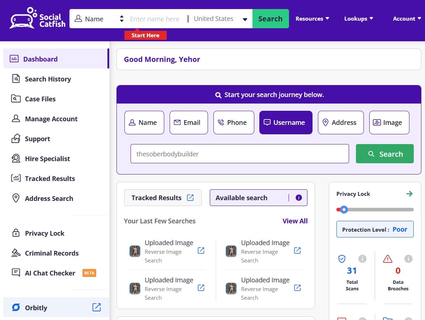Image resolution: width=425 pixels, height=320 pixels.
Task: Click the info icon above Data Breaches
Action: tap(408, 259)
